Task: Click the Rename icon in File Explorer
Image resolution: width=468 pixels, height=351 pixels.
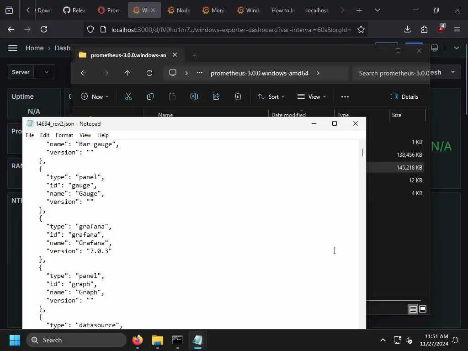Action: pos(194,96)
